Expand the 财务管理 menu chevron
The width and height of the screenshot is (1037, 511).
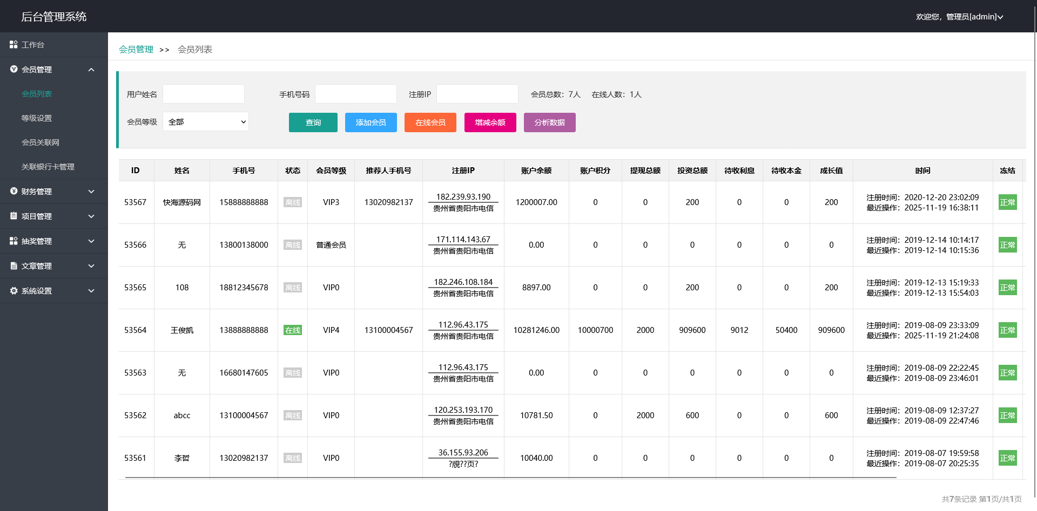[91, 192]
